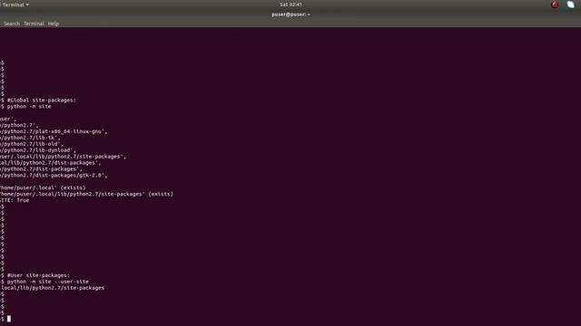Click the '.local/lib/python2.7/site-packages',' path entry
This screenshot has height=326, width=581.
click(63, 157)
